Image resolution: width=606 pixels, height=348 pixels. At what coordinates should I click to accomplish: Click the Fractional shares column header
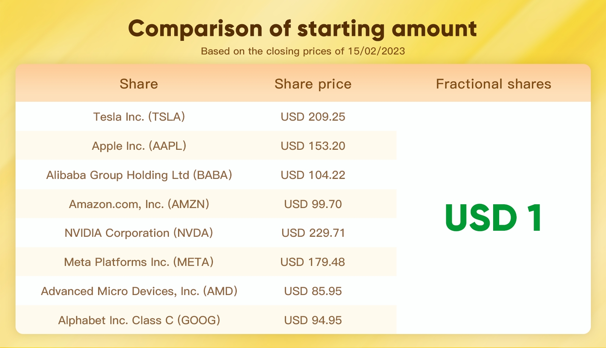tap(494, 84)
